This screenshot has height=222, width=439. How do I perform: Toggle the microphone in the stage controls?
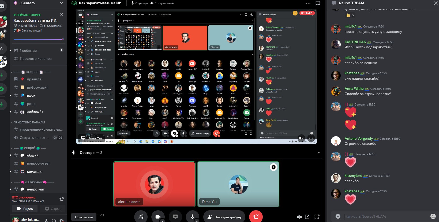coord(192,217)
